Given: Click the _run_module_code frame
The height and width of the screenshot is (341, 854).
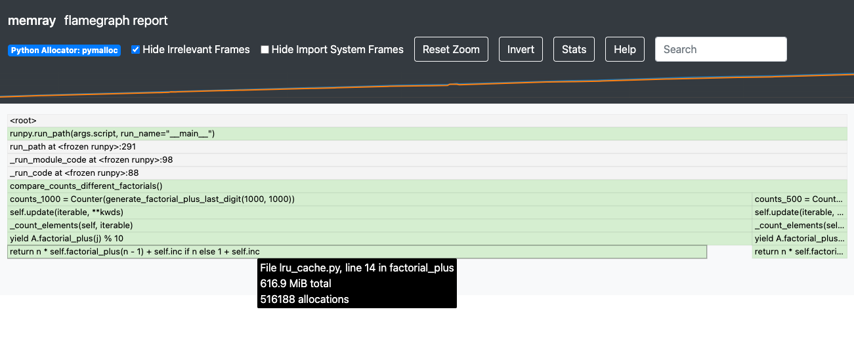Looking at the screenshot, I should point(427,160).
